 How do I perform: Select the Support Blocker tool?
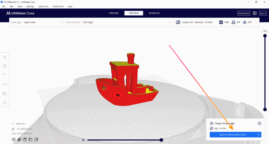(x=5, y=102)
